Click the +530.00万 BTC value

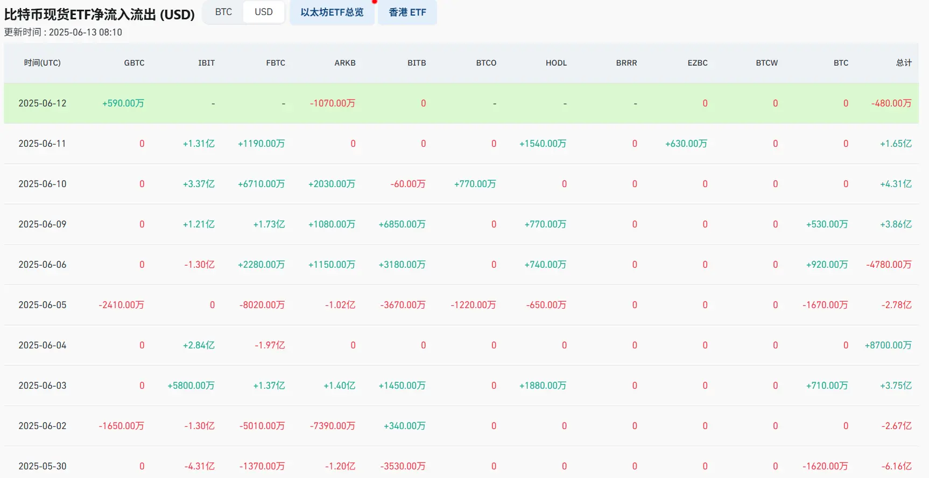tap(827, 224)
